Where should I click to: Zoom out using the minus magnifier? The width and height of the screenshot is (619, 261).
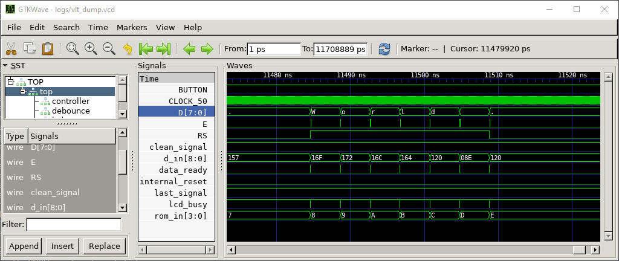(109, 49)
